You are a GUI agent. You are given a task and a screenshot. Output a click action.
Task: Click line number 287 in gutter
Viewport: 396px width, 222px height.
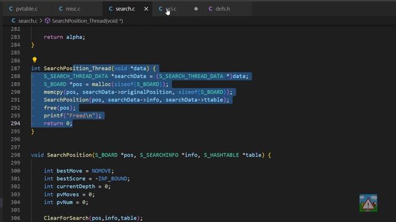tap(15, 68)
